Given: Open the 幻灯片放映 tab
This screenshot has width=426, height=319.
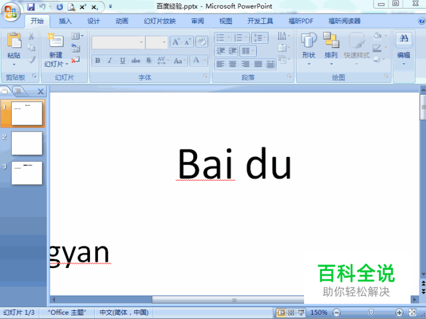Looking at the screenshot, I should [x=160, y=21].
